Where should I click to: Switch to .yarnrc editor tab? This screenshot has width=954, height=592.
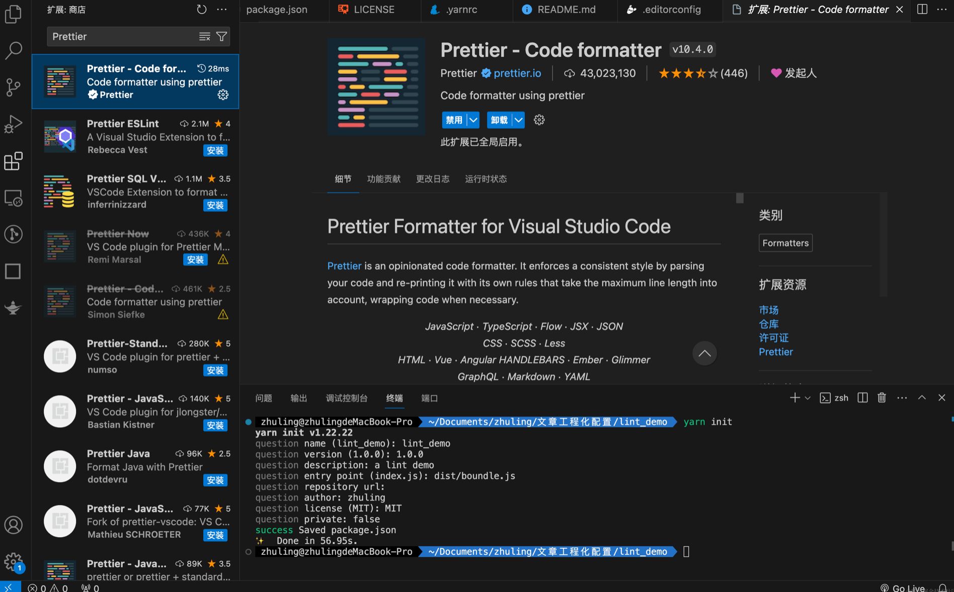click(x=461, y=10)
